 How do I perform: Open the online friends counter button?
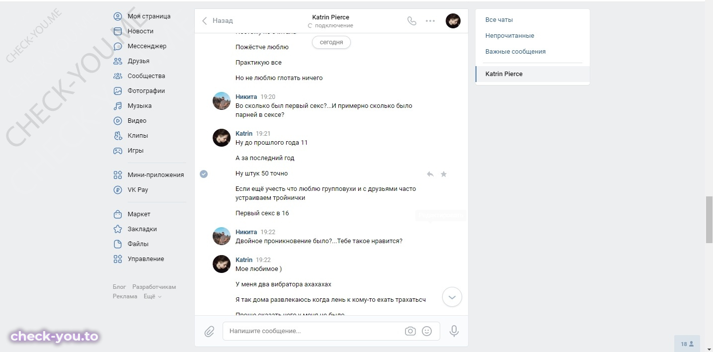pos(687,344)
